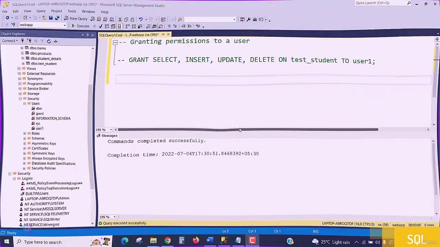
Task: Click the editor horizontal scrollbar thumb
Action: tap(248, 130)
